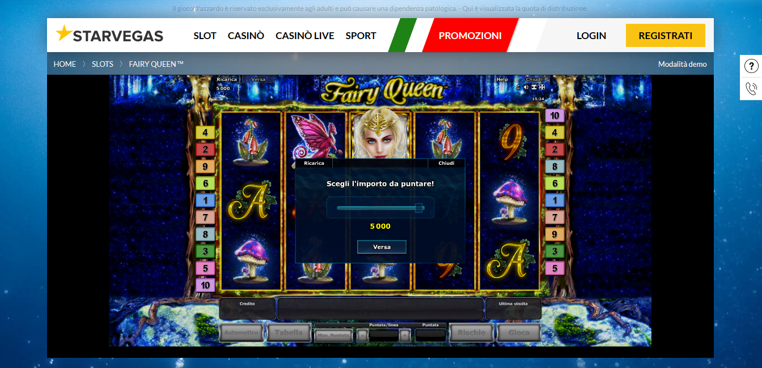
Task: Increase bet per line with plus button
Action: click(x=405, y=335)
